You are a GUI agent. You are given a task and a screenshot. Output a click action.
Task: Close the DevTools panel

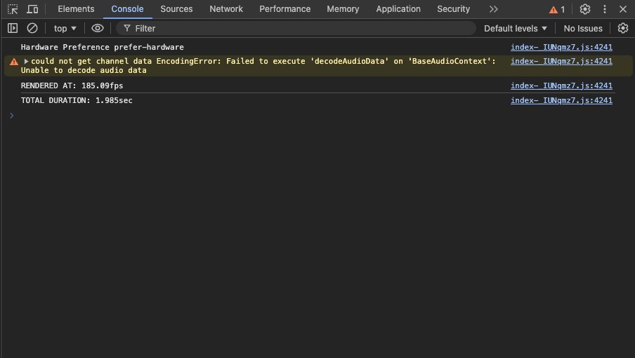[x=623, y=9]
